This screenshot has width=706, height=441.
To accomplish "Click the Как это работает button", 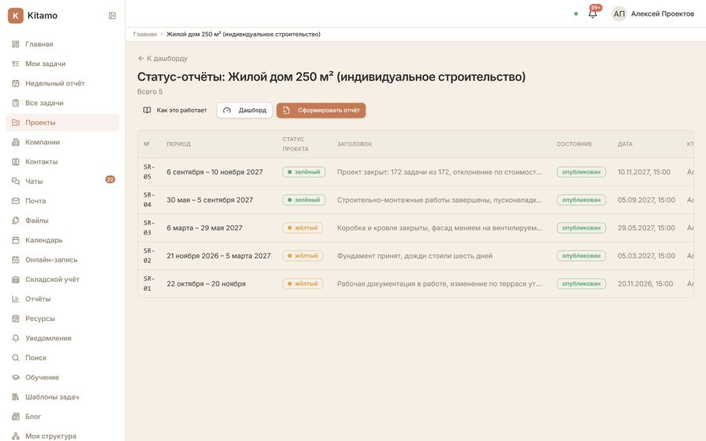I will (175, 110).
